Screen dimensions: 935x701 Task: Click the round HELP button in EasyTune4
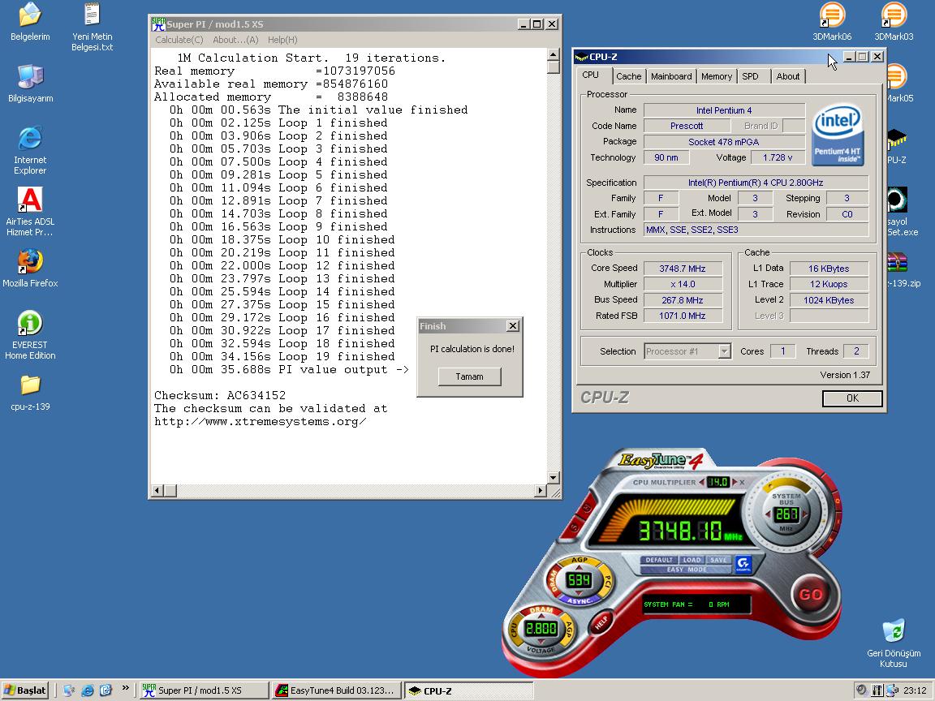(x=601, y=621)
